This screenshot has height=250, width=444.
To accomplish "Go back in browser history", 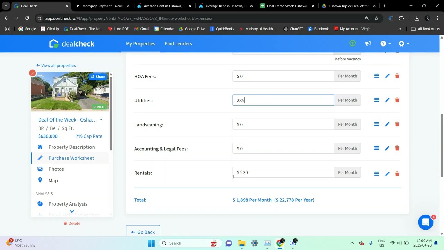I will pos(7,18).
